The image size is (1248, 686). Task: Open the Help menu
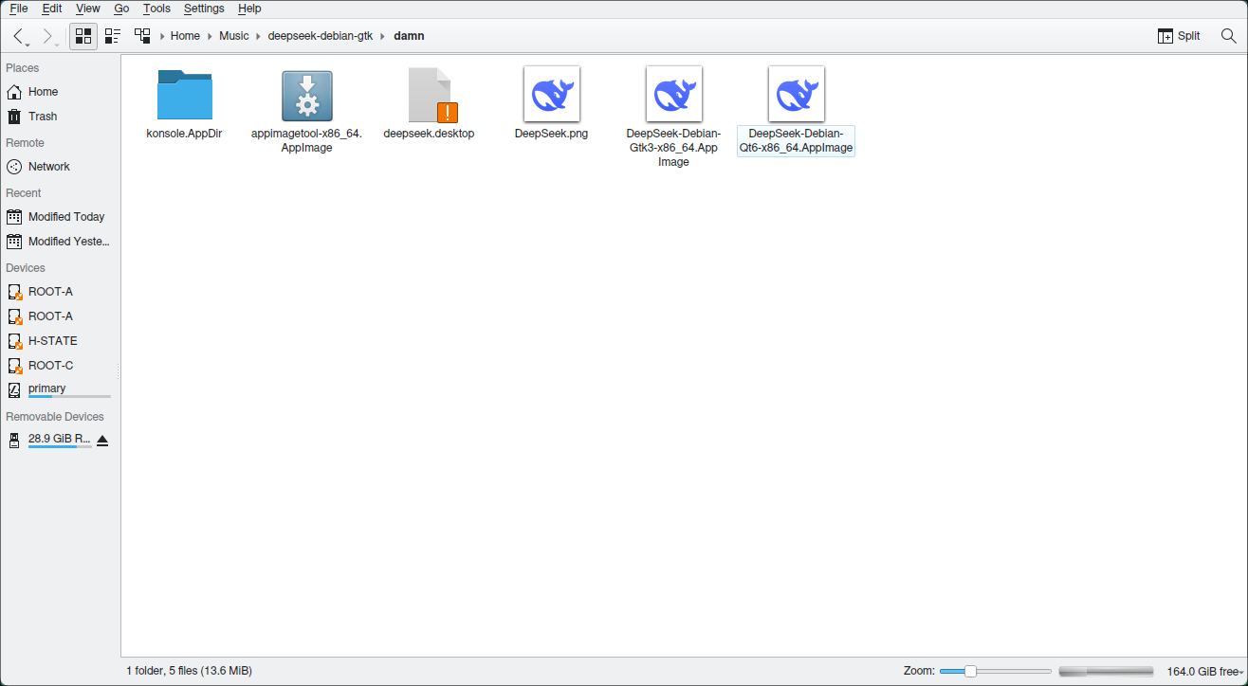click(249, 9)
